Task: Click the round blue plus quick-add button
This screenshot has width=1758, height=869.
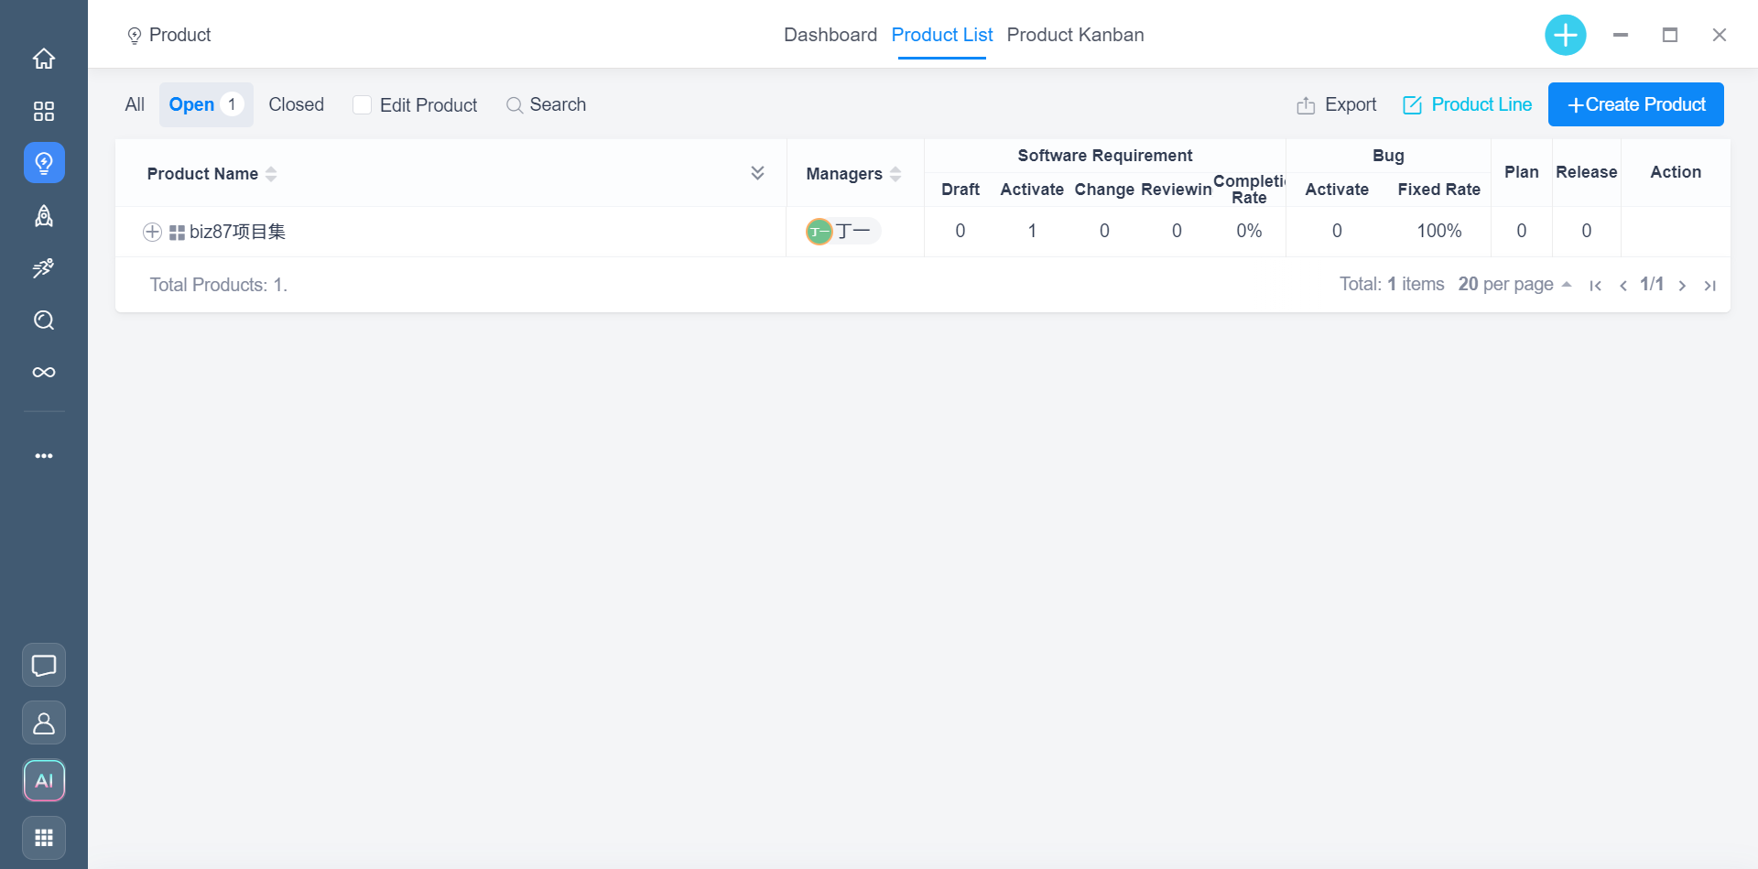Action: pos(1565,36)
